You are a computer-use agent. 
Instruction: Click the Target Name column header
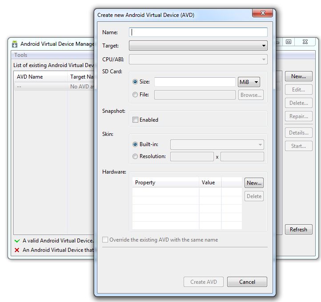(x=81, y=77)
